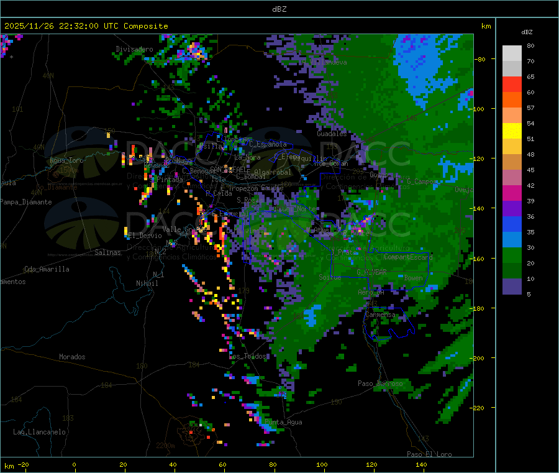Click the 'Algarrobal' map label

273,172
